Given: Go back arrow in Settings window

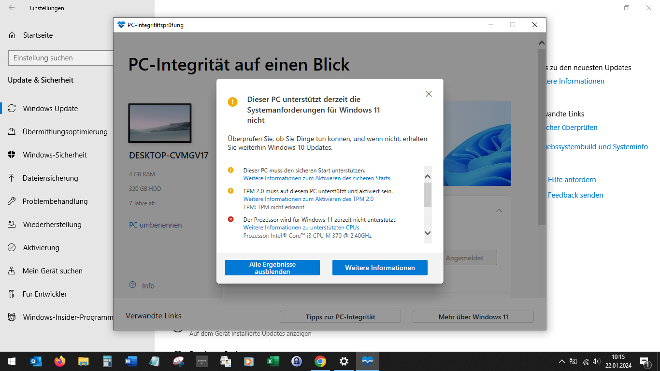Looking at the screenshot, I should (x=12, y=8).
